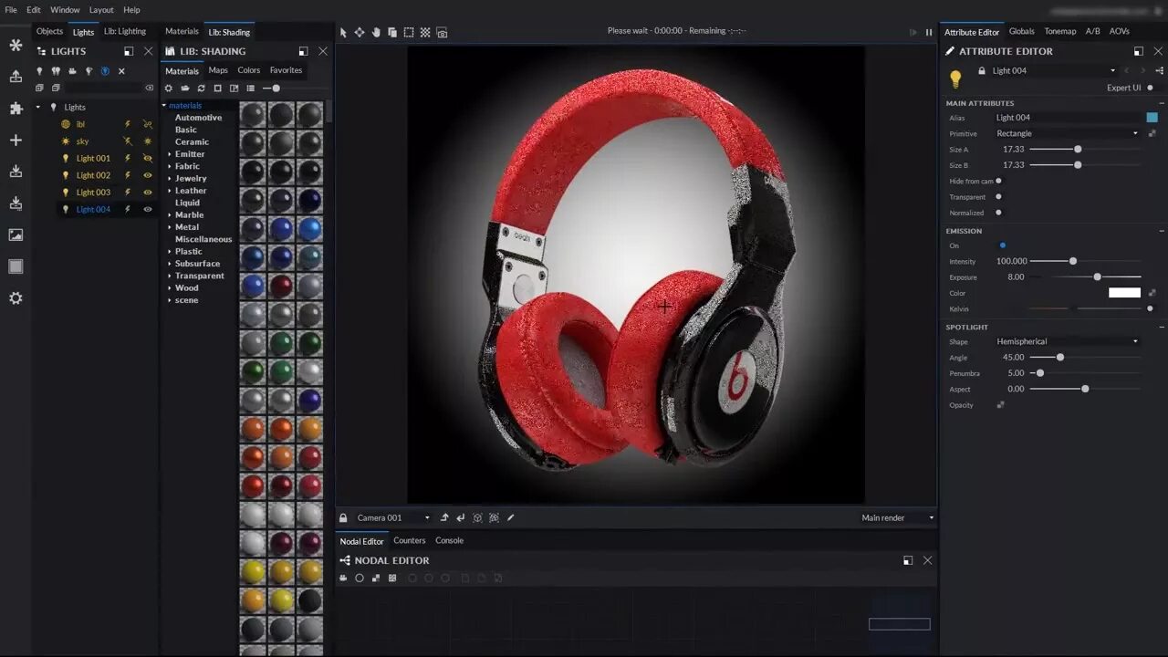
Task: Toggle the Hide from cam option
Action: pos(998,181)
